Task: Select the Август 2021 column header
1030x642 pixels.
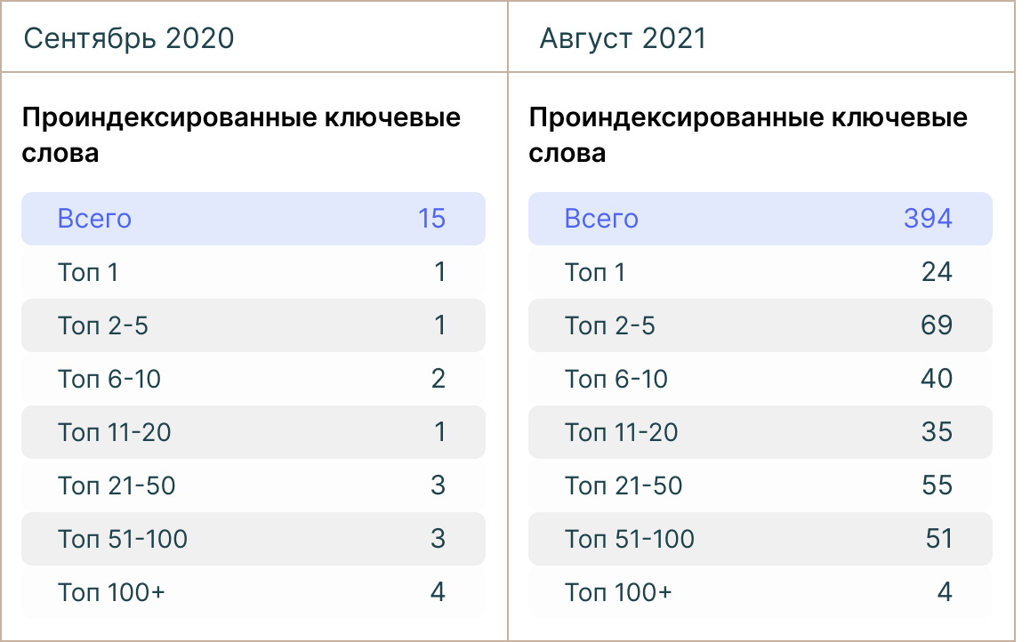Action: pyautogui.click(x=623, y=38)
